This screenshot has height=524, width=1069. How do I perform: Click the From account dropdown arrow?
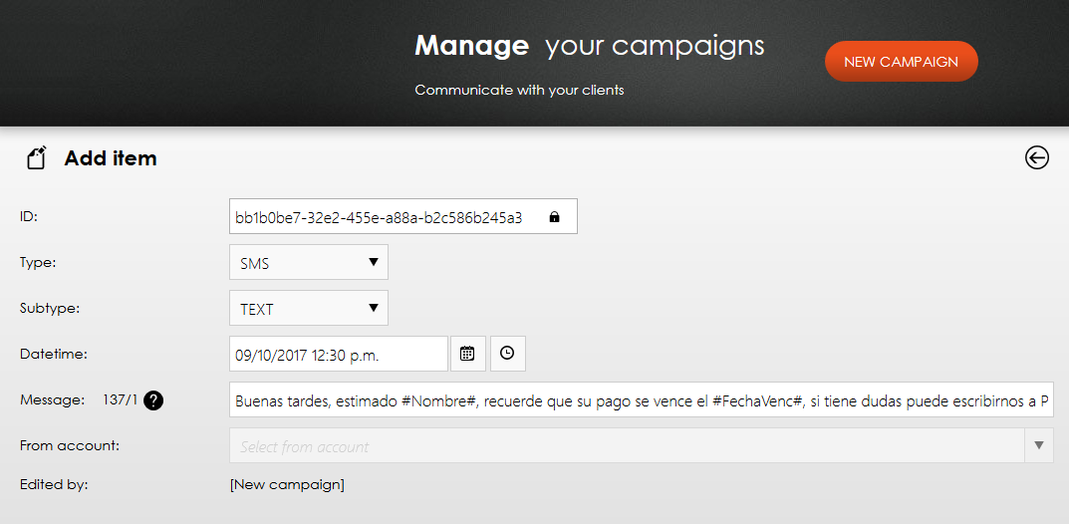(1039, 445)
